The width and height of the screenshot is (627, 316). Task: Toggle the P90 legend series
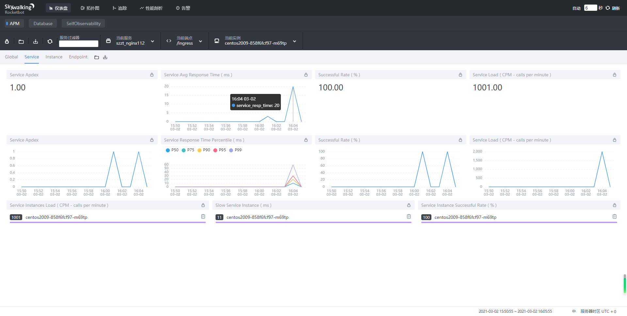point(204,150)
